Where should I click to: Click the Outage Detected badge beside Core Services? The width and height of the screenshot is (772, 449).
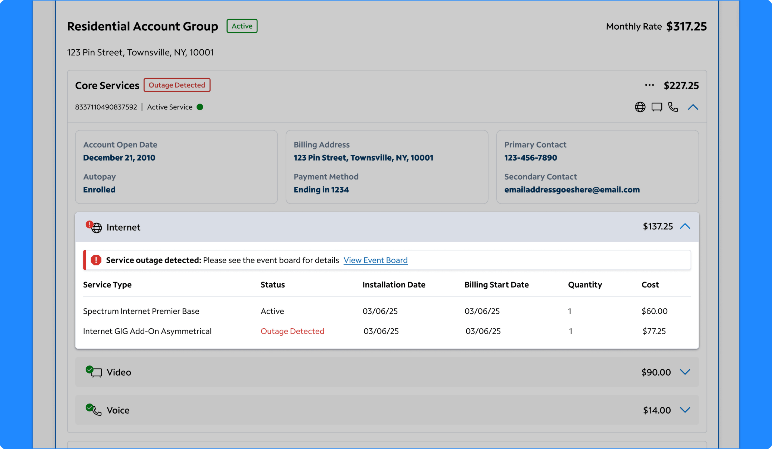click(177, 85)
